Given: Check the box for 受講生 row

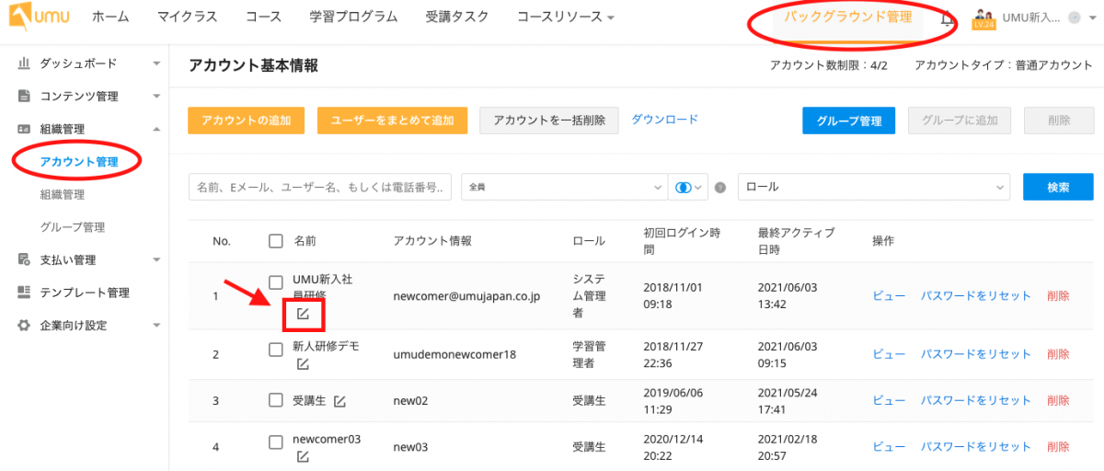Looking at the screenshot, I should (276, 400).
